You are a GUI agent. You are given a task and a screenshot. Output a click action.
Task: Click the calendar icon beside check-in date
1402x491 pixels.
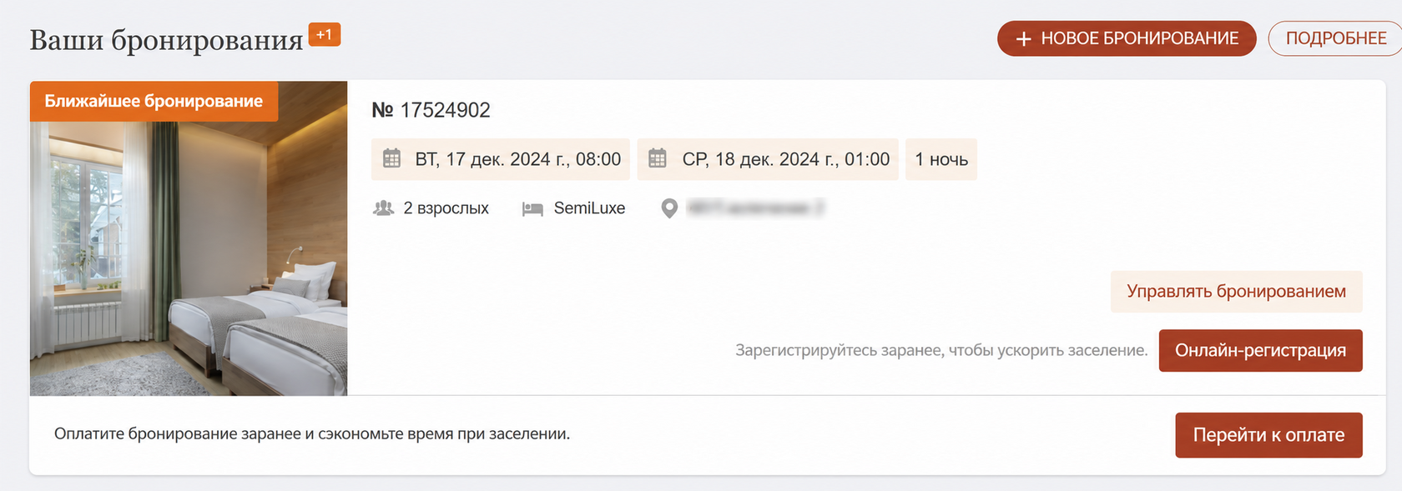391,158
